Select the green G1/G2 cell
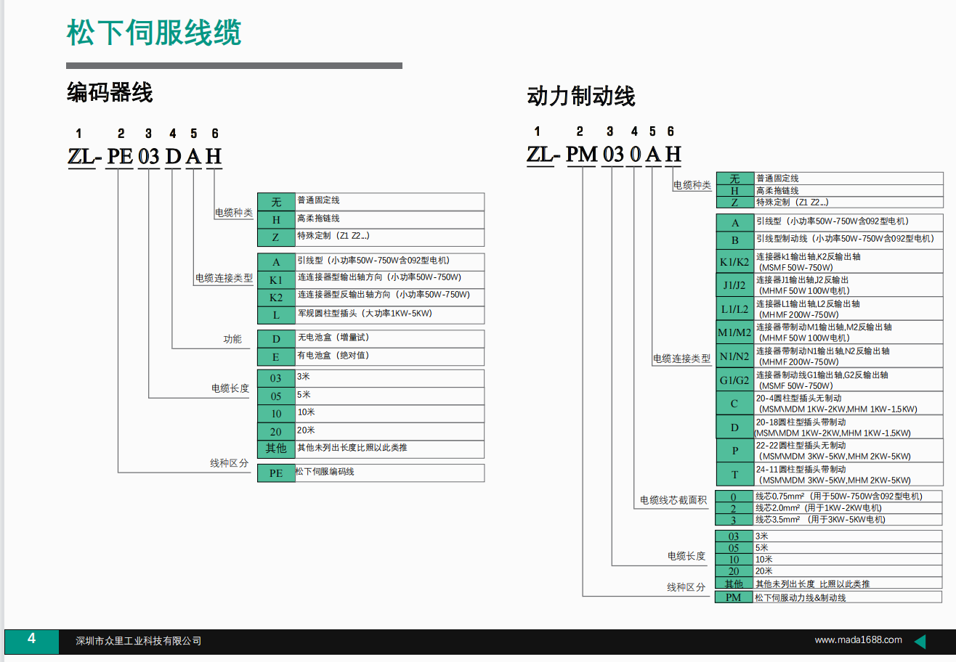 pyautogui.click(x=735, y=380)
